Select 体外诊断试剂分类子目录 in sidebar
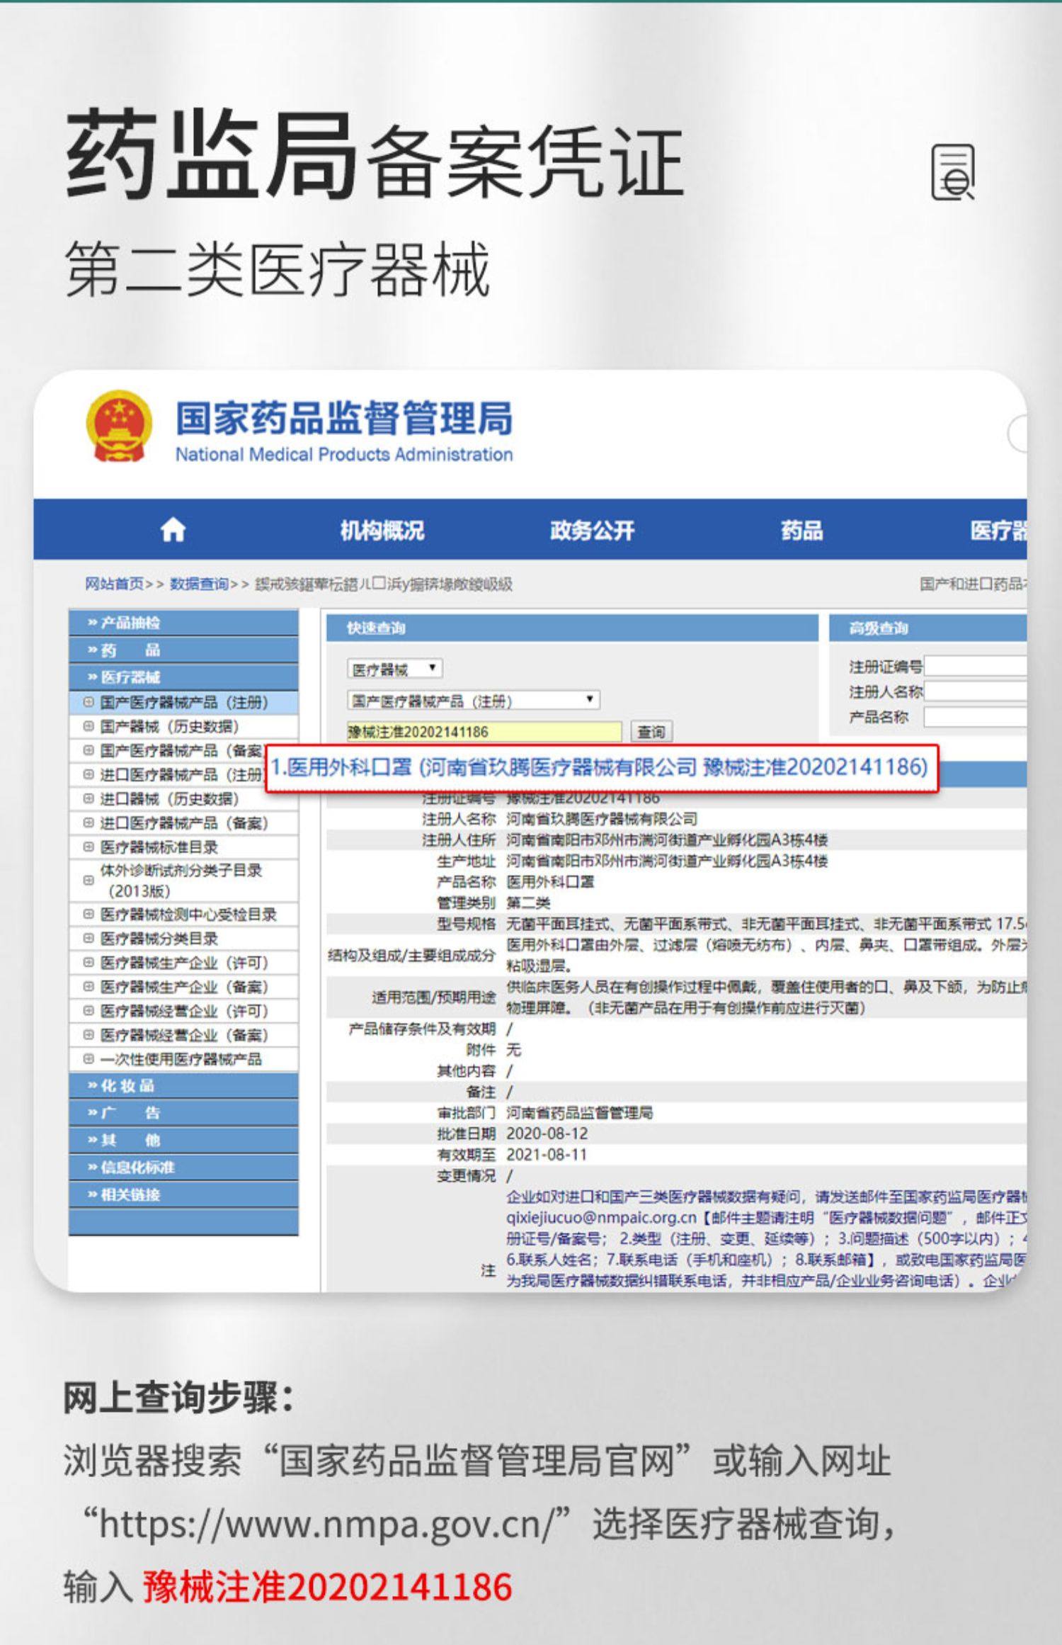The image size is (1062, 1645). point(183,880)
